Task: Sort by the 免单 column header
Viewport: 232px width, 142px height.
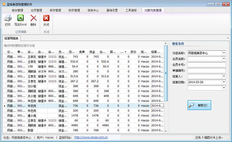Action: point(84,52)
